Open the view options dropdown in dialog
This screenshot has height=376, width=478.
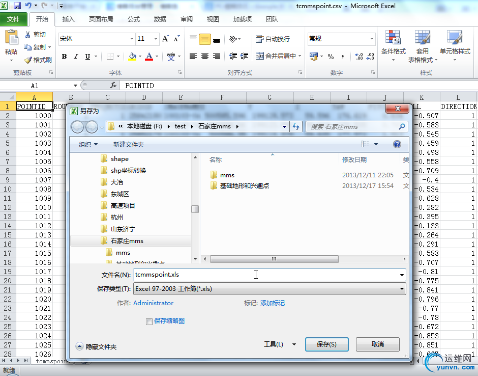376,144
